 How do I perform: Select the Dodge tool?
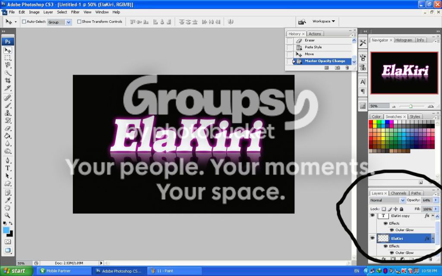tap(8, 151)
